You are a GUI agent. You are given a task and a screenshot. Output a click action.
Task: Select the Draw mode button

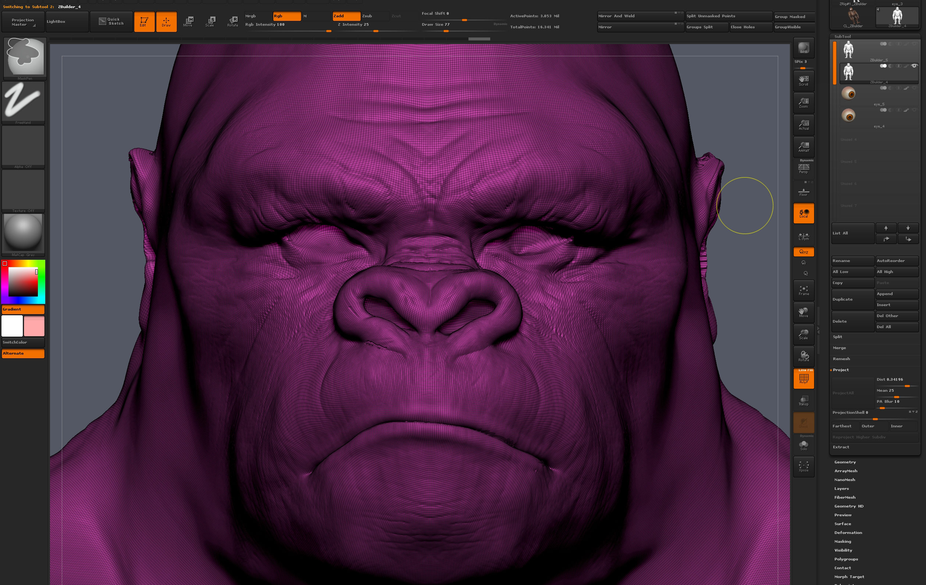click(166, 22)
